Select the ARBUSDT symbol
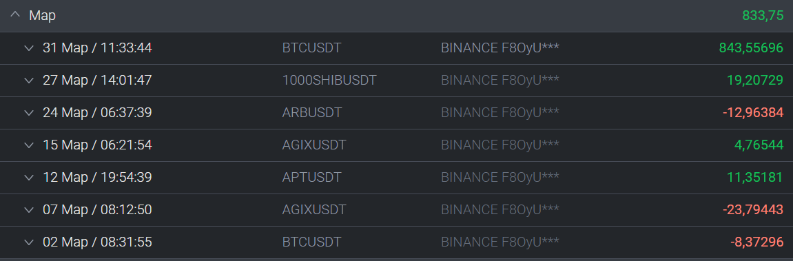Screen dimensions: 793x261 312,113
